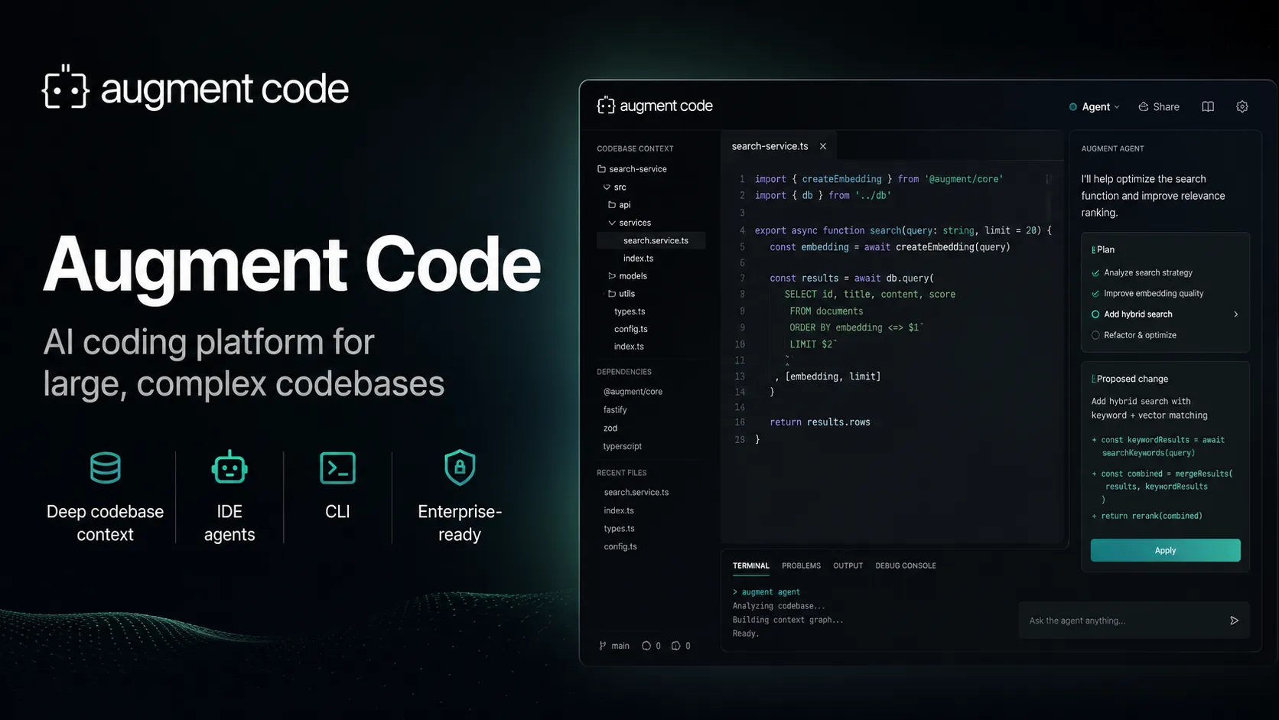Expand the Add hybrid search step chevron
This screenshot has height=720, width=1279.
click(1235, 314)
